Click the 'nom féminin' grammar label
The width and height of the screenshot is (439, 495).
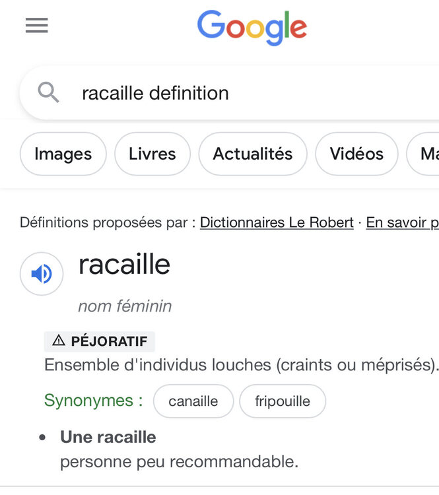(x=125, y=306)
